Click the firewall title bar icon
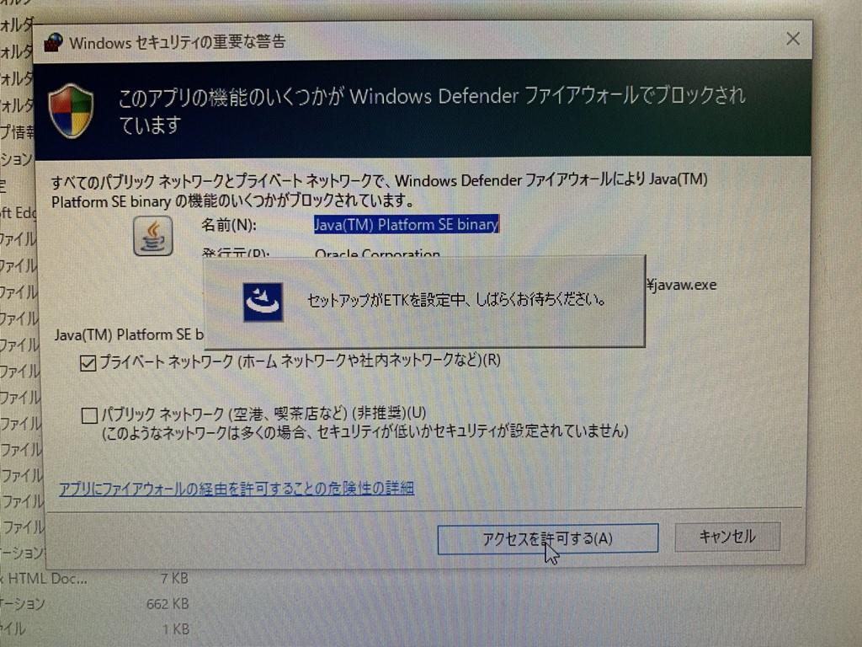Screen dimensions: 862x647 point(53,42)
